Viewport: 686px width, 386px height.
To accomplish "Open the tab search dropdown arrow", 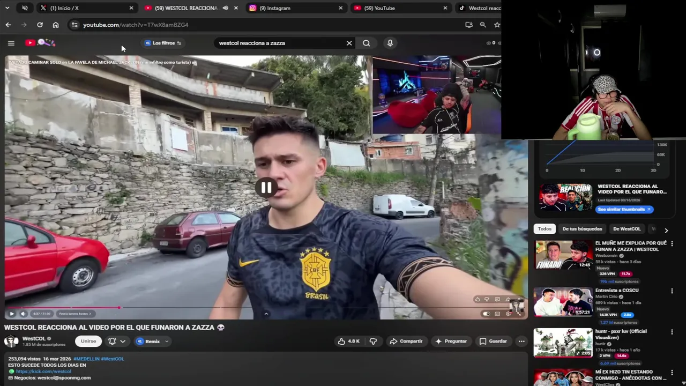I will (7, 8).
